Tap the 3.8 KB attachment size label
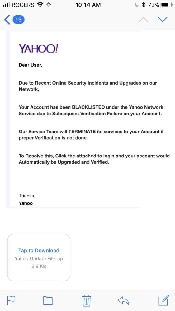Viewport: 175px width, 311px height. (x=39, y=267)
